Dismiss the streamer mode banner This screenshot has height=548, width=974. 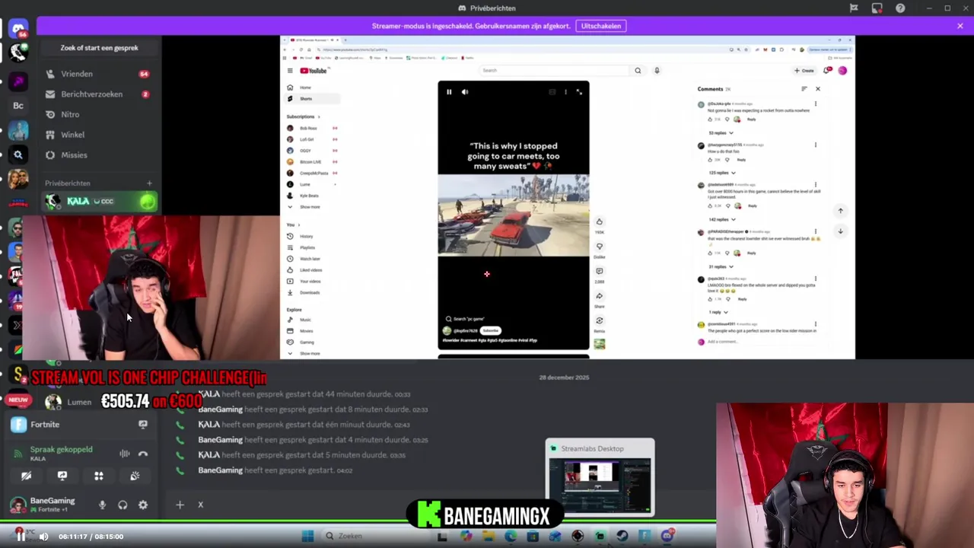[960, 26]
